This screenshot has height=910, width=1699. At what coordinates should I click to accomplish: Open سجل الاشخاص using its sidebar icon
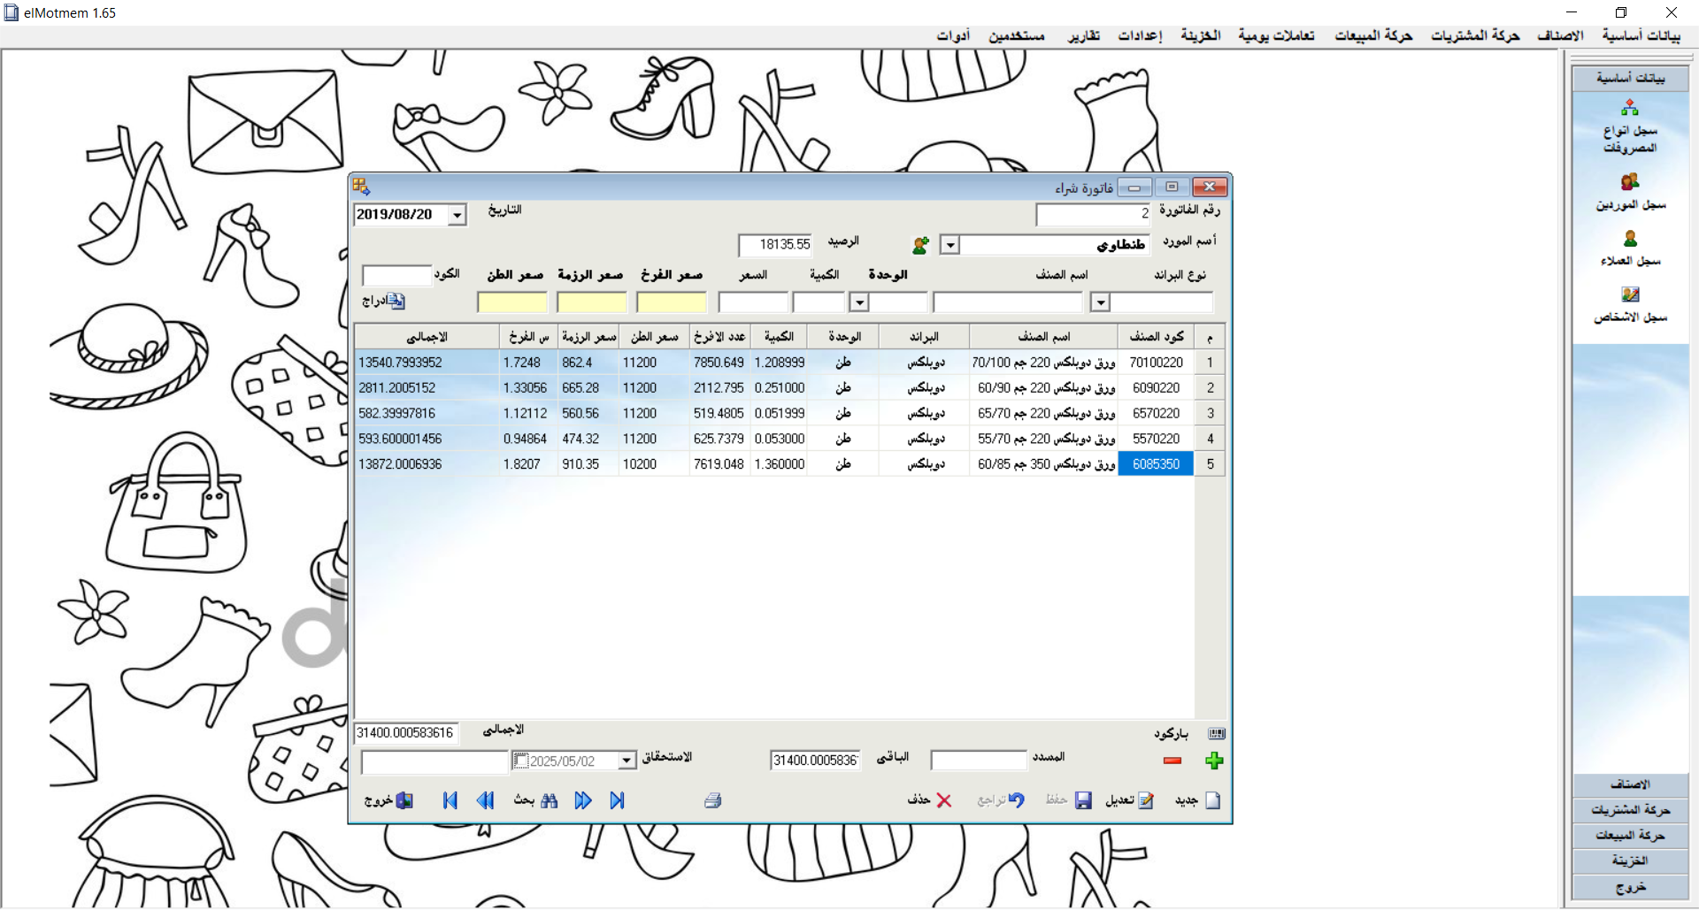(x=1631, y=294)
